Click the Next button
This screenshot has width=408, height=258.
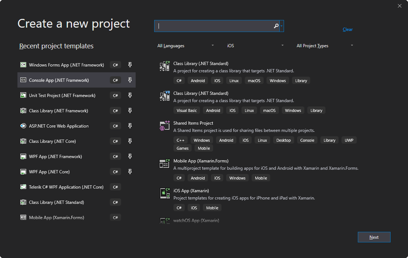pyautogui.click(x=374, y=237)
